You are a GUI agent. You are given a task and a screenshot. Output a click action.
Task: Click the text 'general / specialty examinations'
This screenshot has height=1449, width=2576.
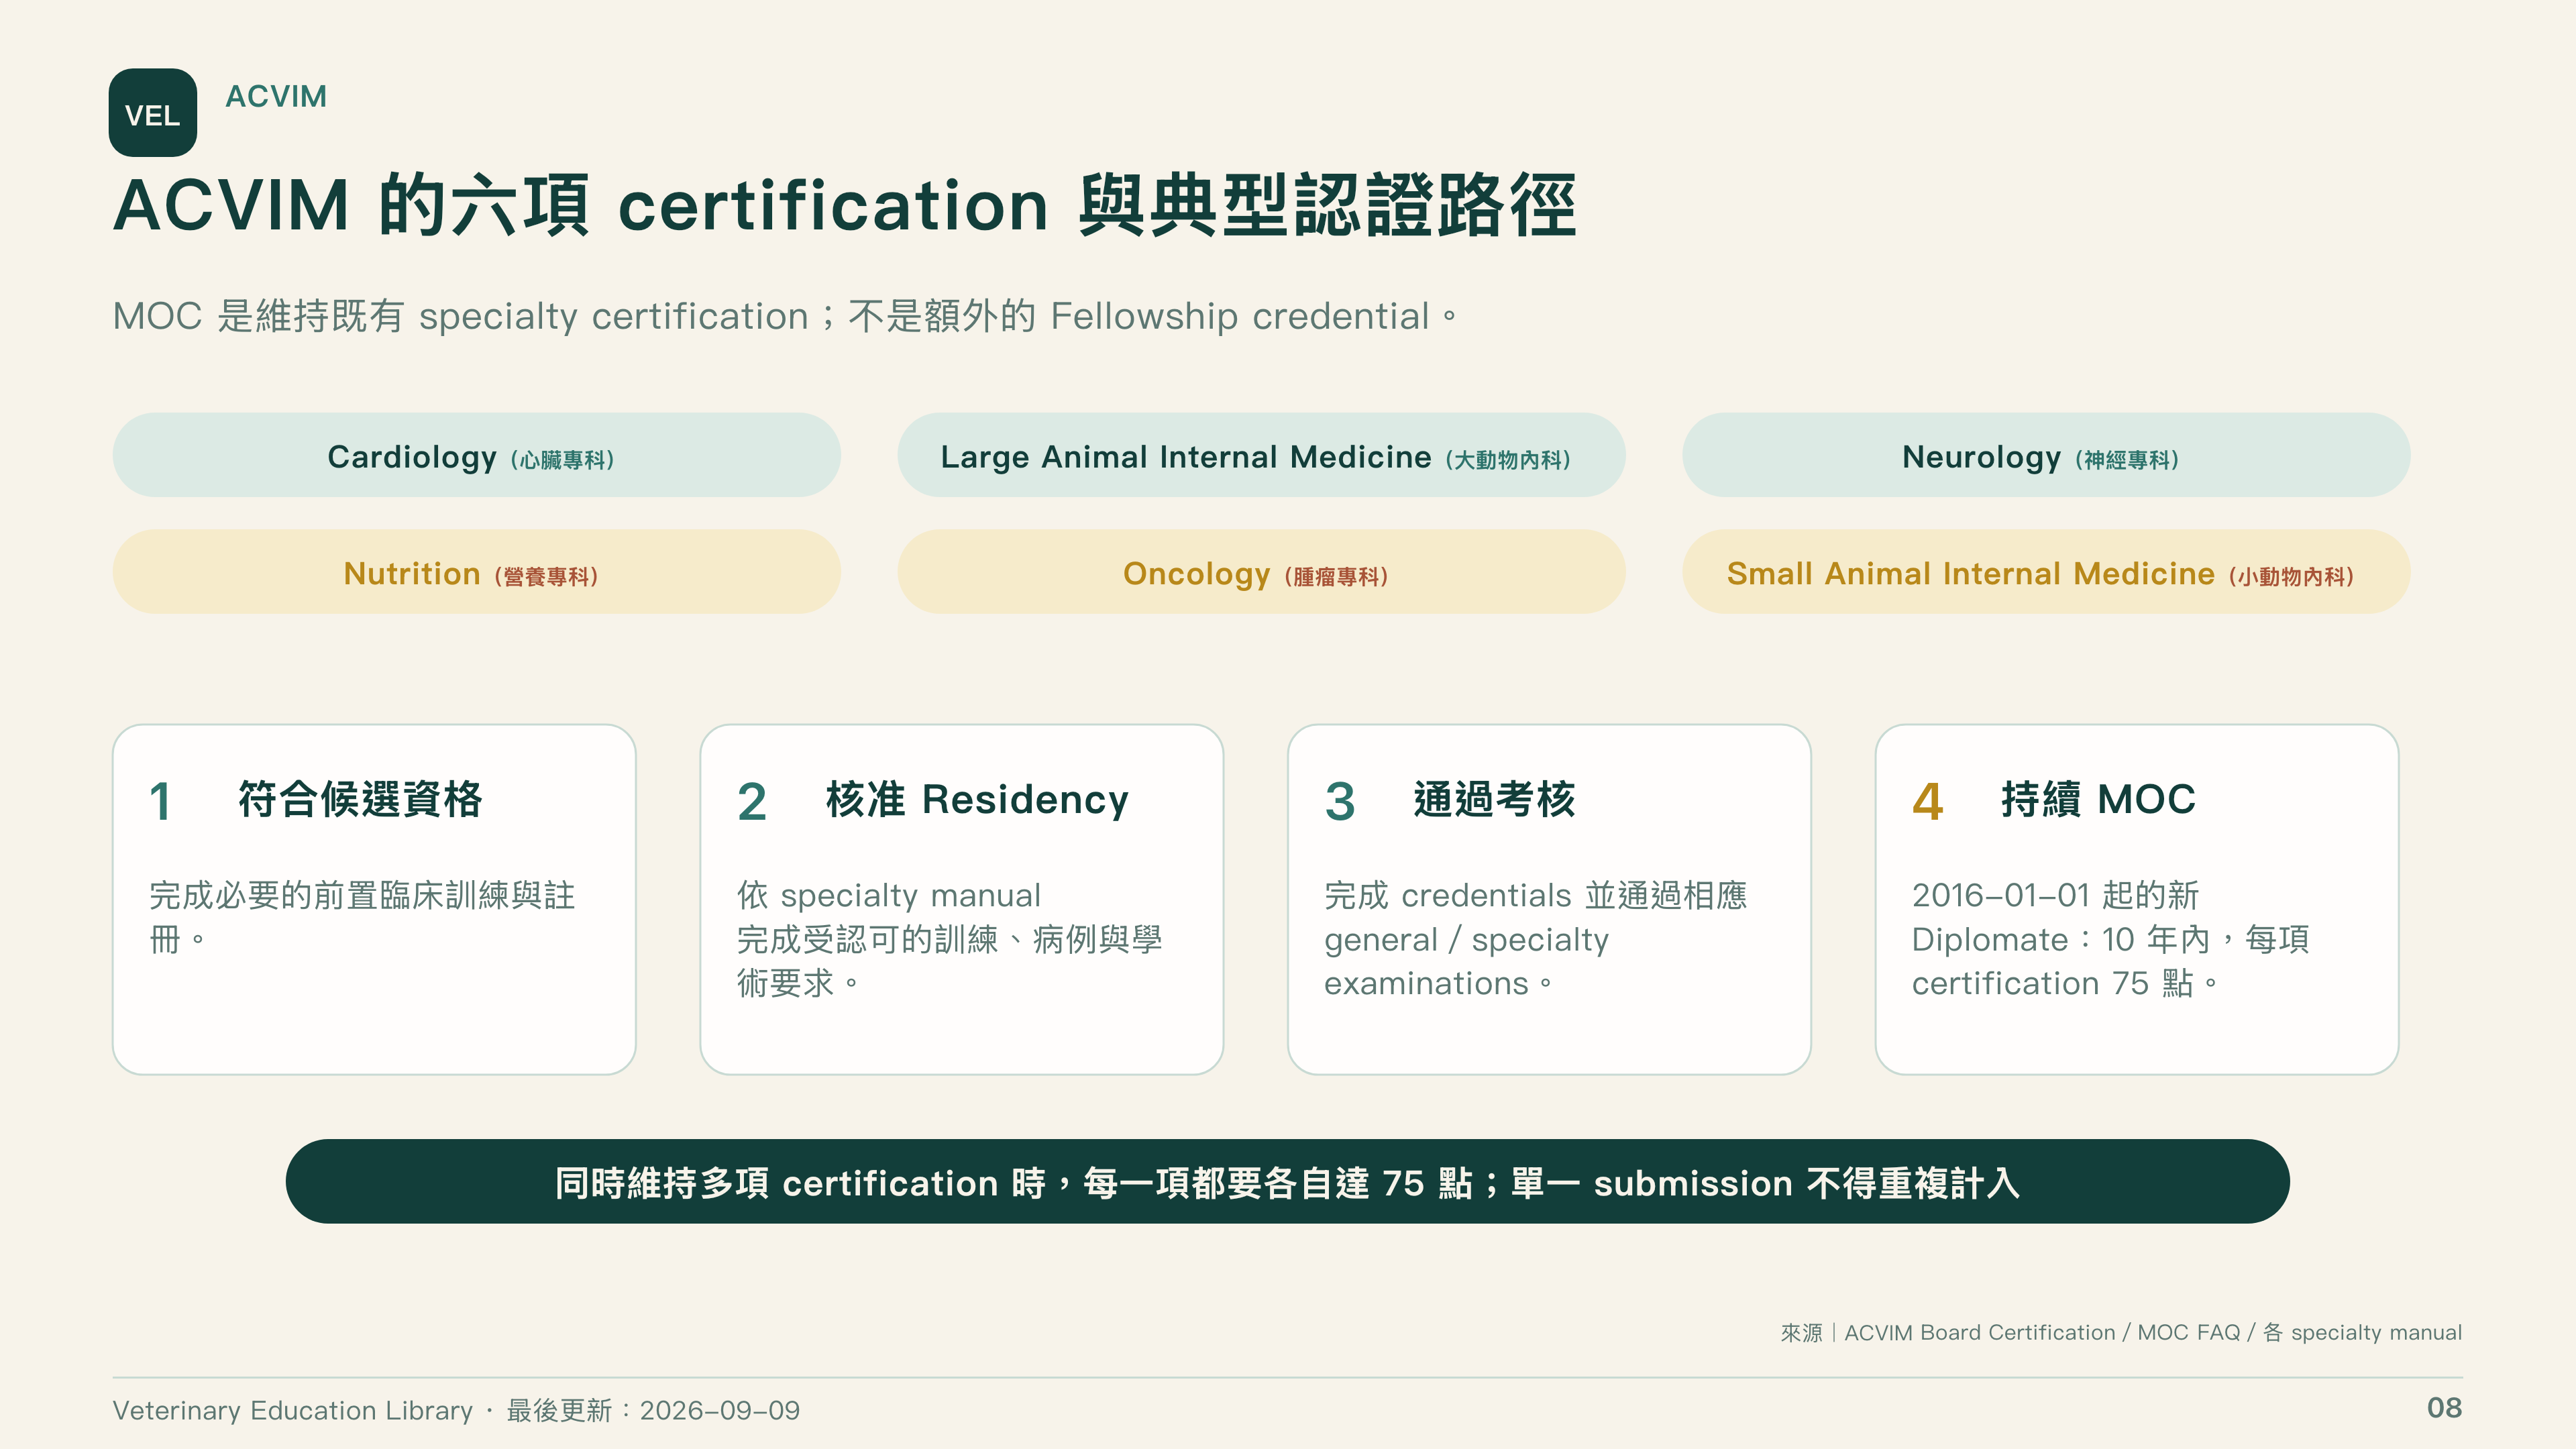click(x=1466, y=961)
